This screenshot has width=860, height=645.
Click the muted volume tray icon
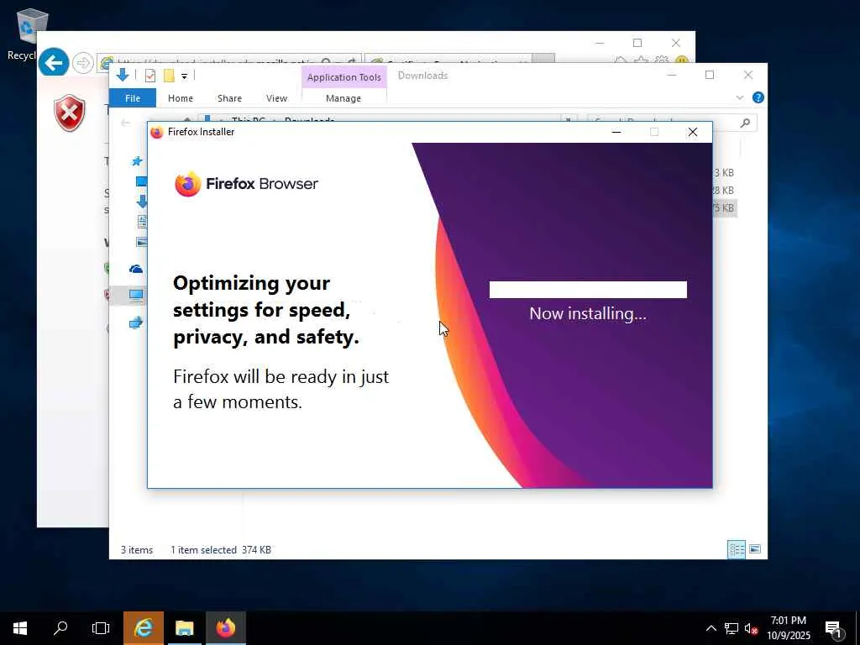tap(751, 628)
